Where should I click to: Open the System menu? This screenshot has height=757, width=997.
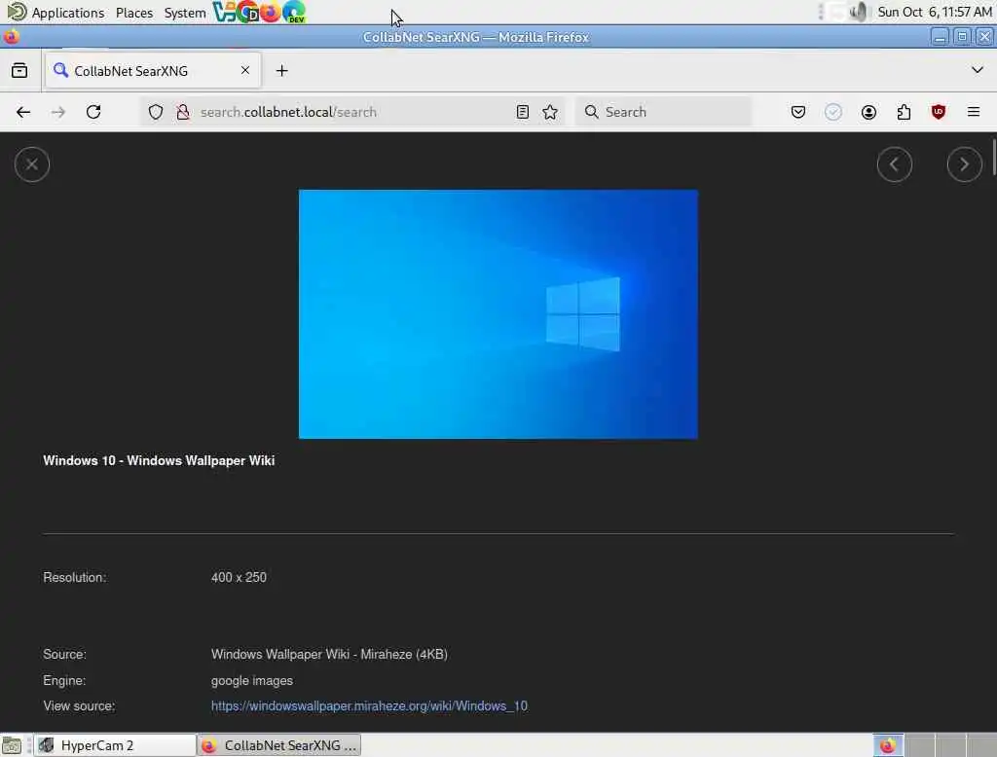coord(184,13)
